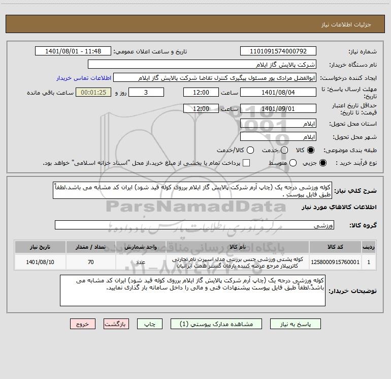Click the quantity cell 70
The image size is (391, 379).
point(91,262)
